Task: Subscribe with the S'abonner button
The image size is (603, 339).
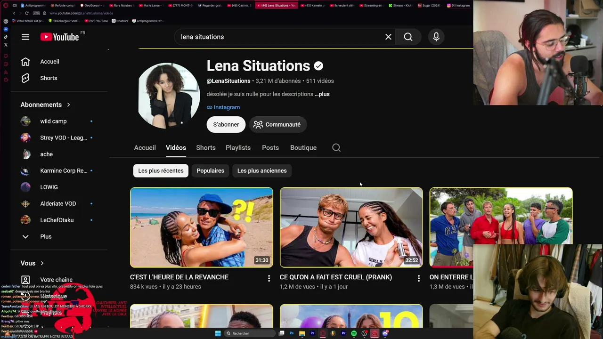Action: [226, 124]
